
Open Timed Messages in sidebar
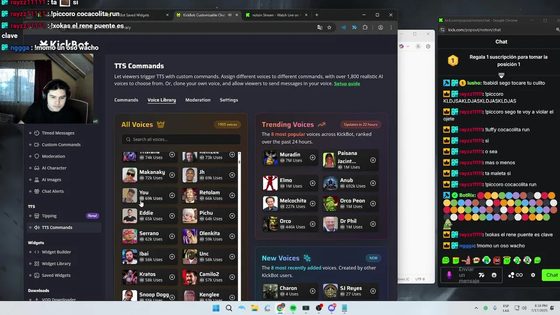coord(58,133)
